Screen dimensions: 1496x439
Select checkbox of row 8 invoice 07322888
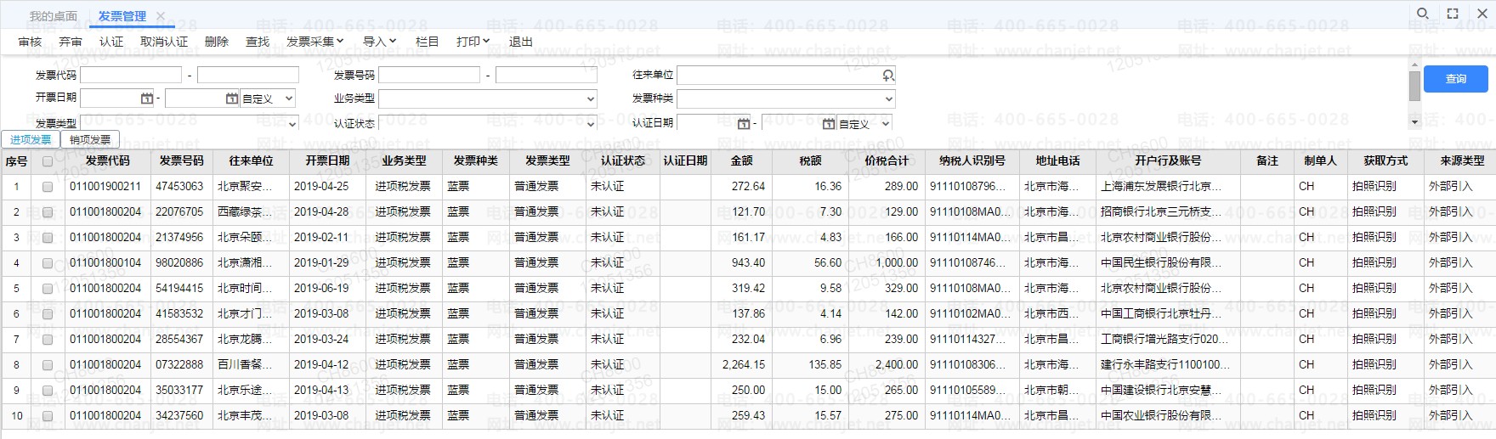click(x=48, y=365)
